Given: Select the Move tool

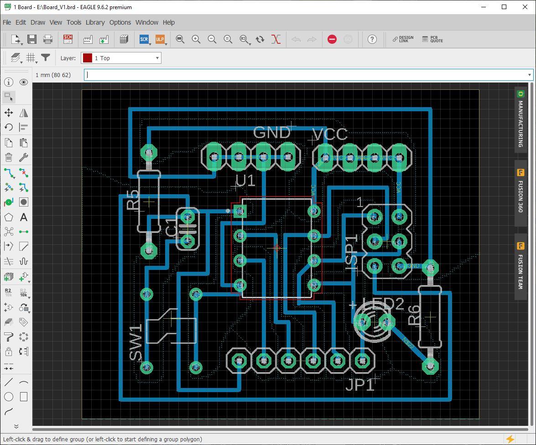Looking at the screenshot, I should coord(9,113).
